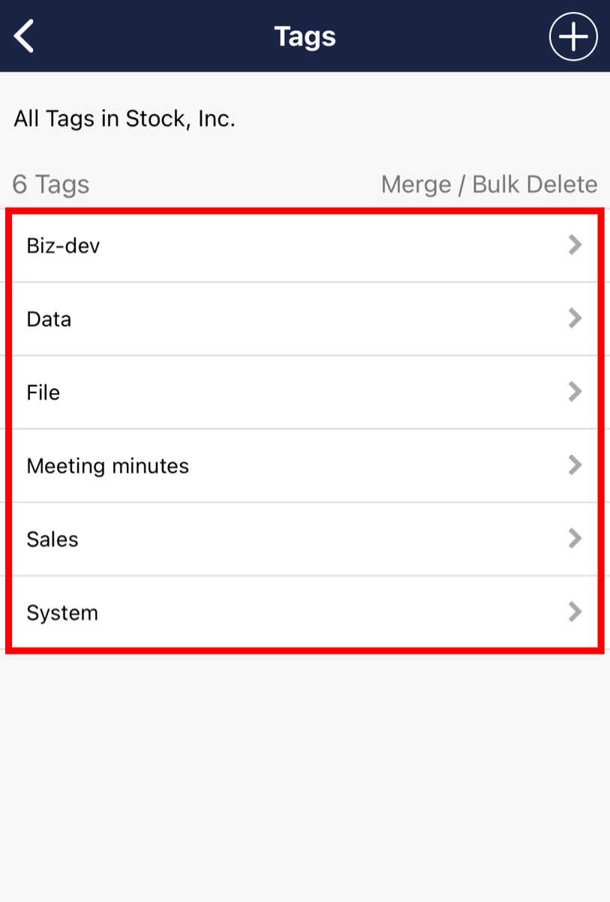Tap the chevron next to Meeting minutes tag
610x902 pixels.
coord(575,465)
